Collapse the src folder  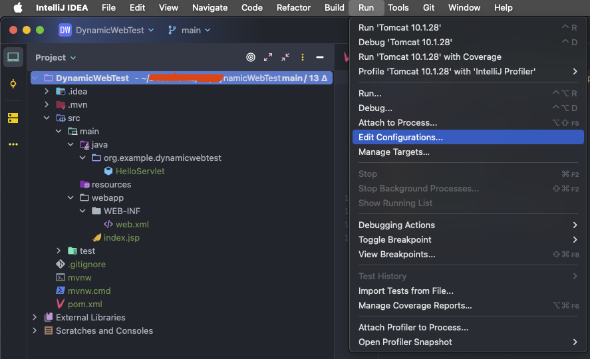tap(47, 118)
